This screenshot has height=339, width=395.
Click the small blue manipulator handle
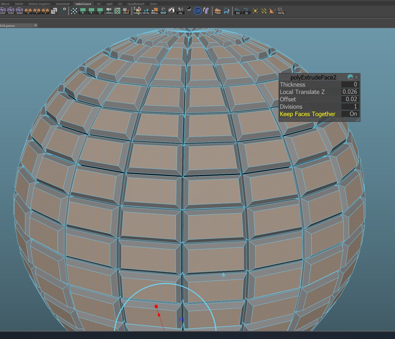[x=181, y=320]
